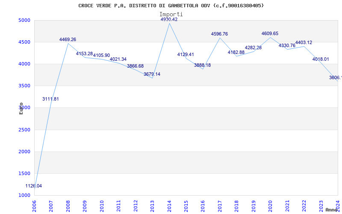Click the 4330.76 value label
The image size is (342, 214).
[x=287, y=45]
